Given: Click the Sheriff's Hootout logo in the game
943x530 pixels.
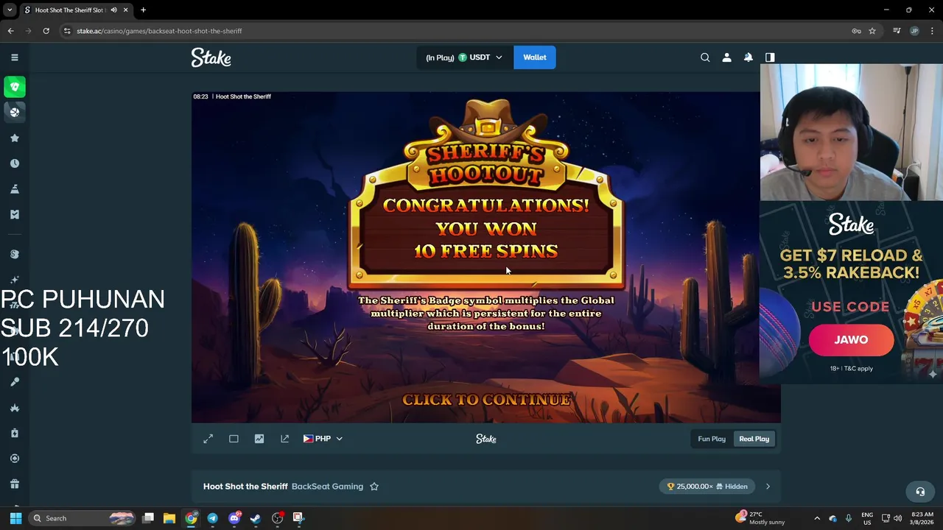Looking at the screenshot, I should point(486,144).
